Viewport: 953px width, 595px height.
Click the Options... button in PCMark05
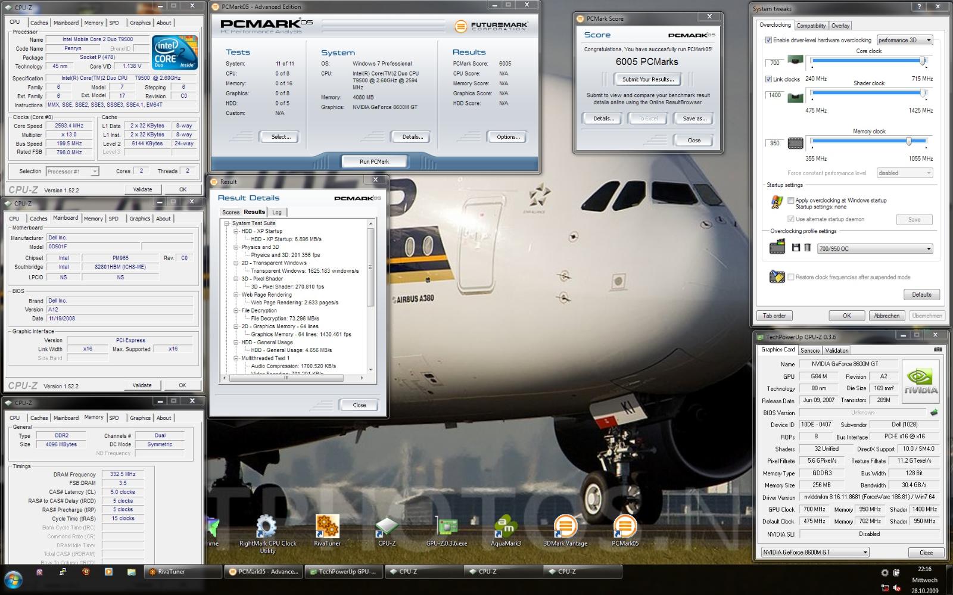(x=508, y=137)
